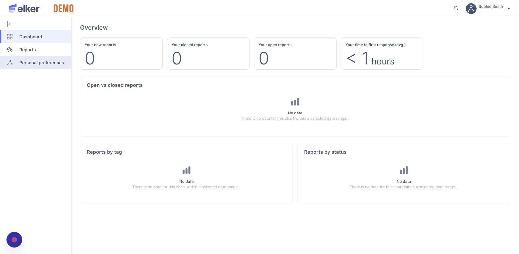
Task: Click the elker logo
Action: point(24,9)
